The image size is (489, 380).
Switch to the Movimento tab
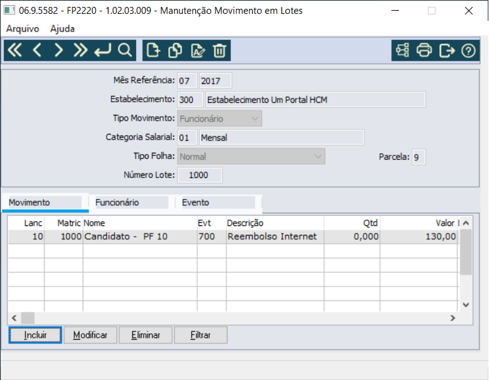(45, 203)
